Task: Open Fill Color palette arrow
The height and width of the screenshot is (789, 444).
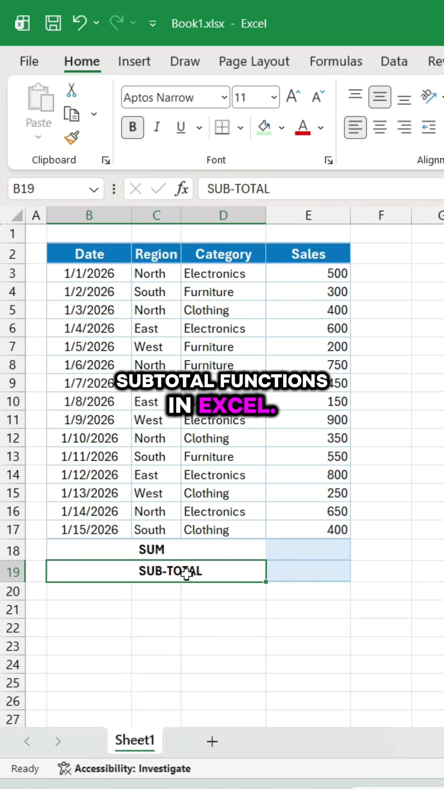Action: pyautogui.click(x=282, y=128)
